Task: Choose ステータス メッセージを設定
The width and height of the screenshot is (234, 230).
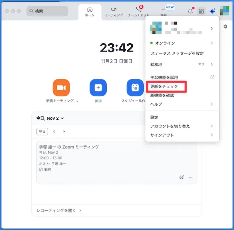Action: click(177, 53)
